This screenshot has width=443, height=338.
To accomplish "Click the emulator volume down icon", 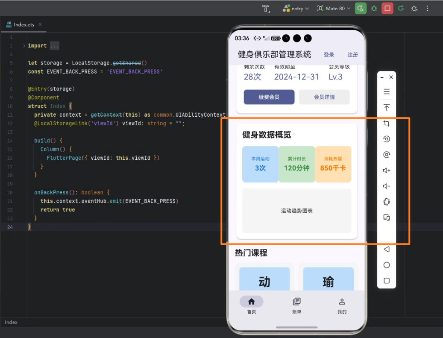I will coord(387,186).
